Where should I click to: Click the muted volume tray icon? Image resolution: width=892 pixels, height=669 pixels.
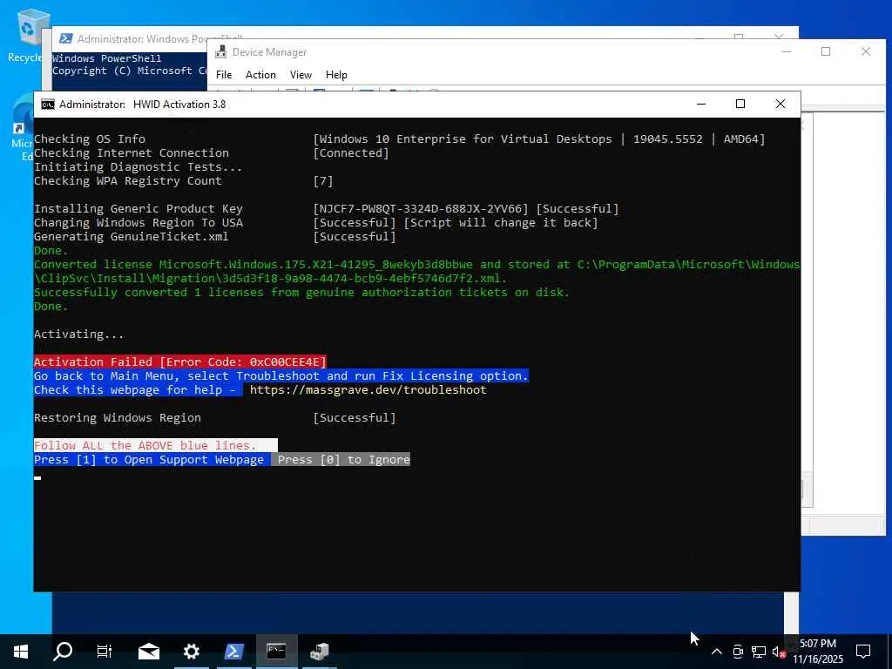tap(779, 652)
